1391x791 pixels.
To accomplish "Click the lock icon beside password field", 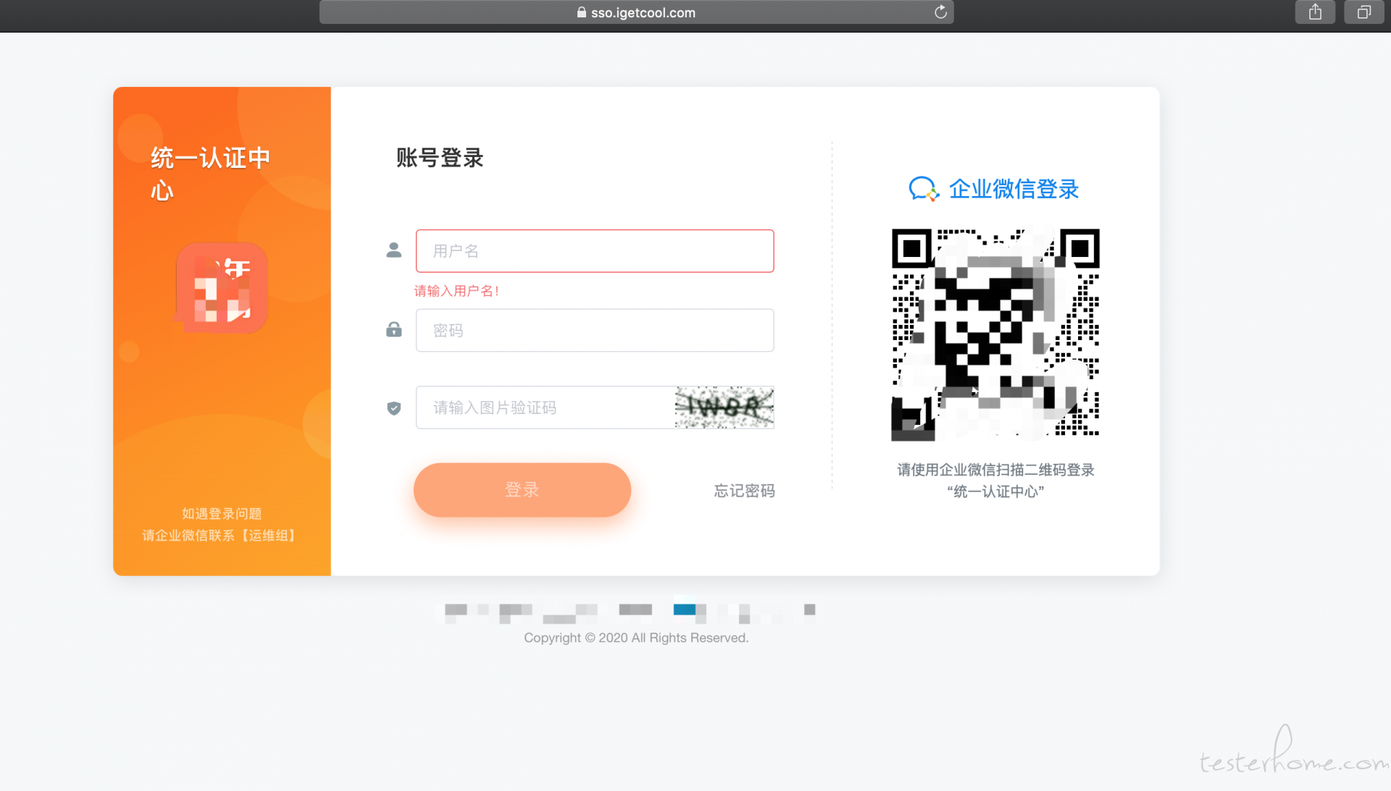I will pos(394,330).
